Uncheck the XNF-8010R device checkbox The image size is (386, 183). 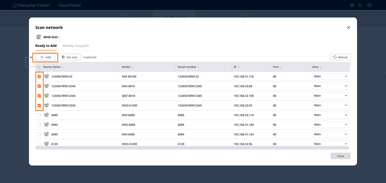pos(39,77)
